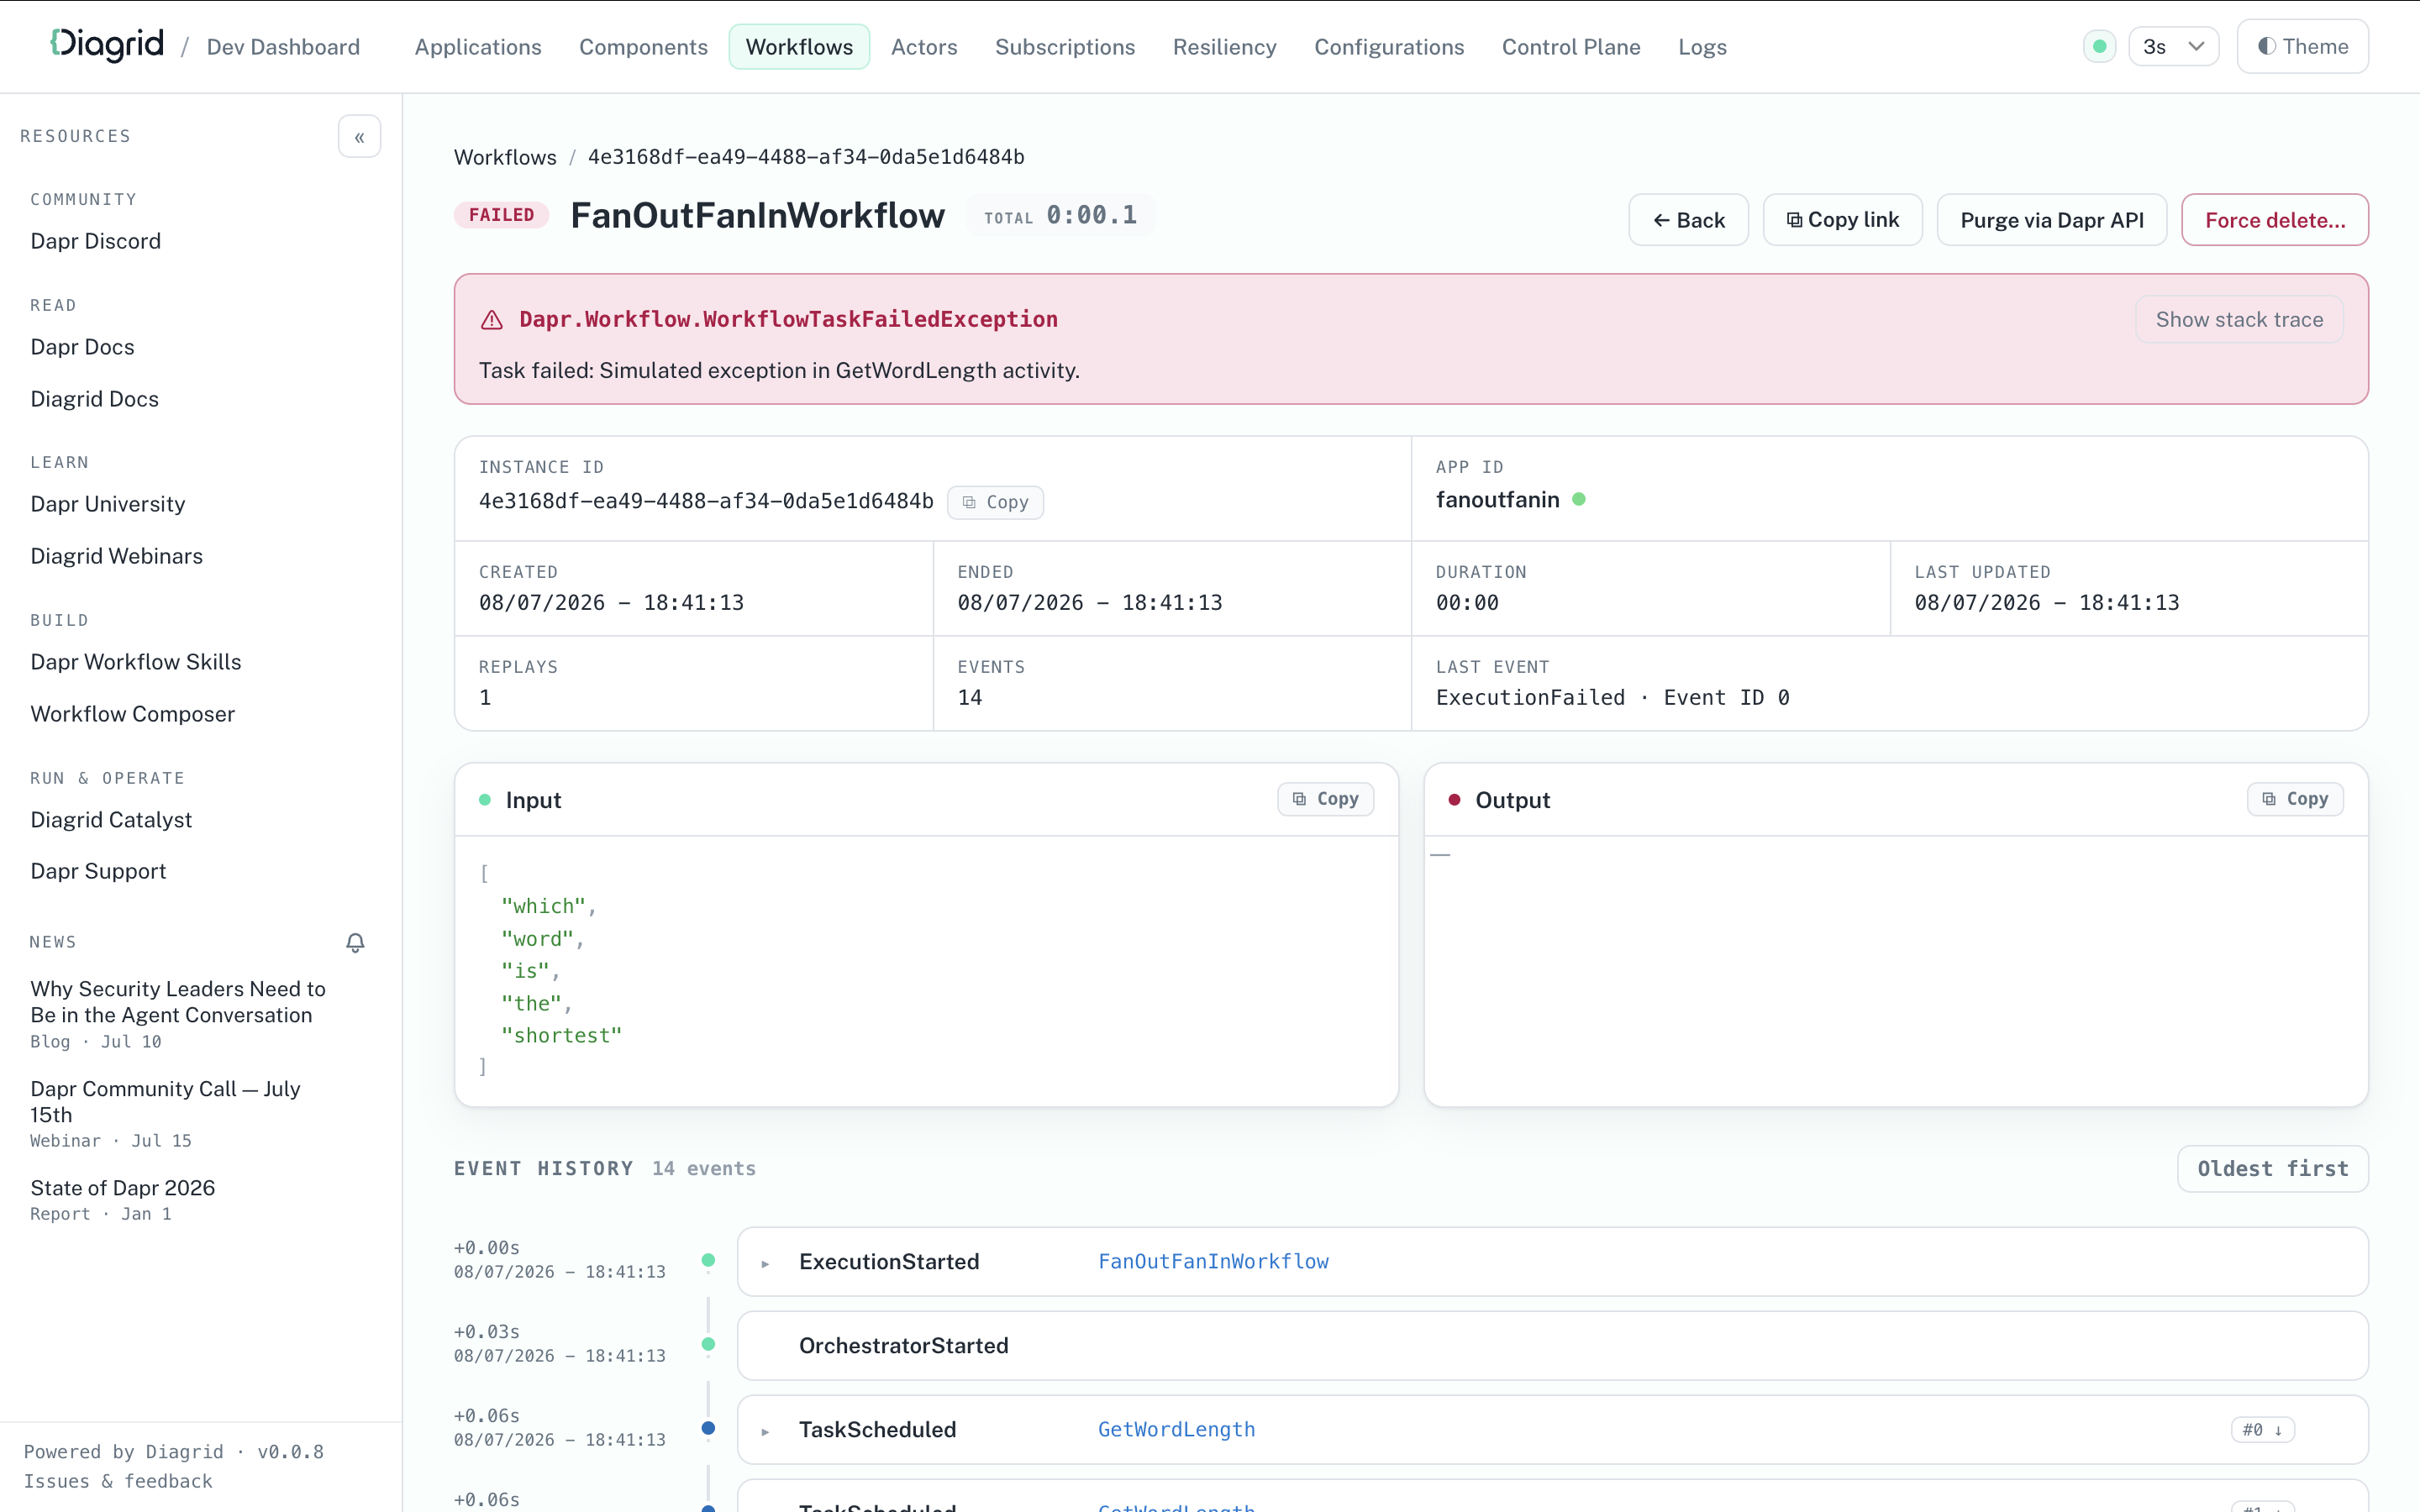Click the OrchestratorStarted event row
This screenshot has height=1512, width=2420.
tap(1552, 1345)
